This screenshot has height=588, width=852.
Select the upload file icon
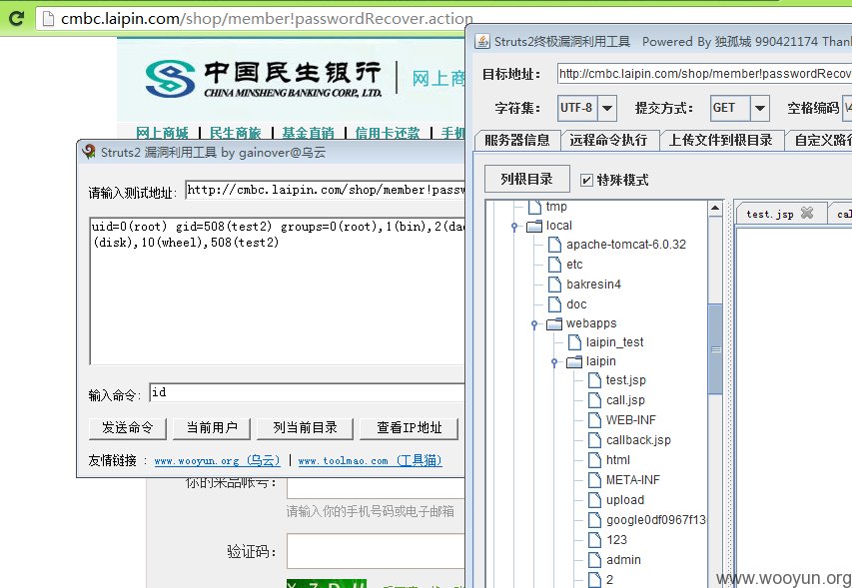[594, 500]
